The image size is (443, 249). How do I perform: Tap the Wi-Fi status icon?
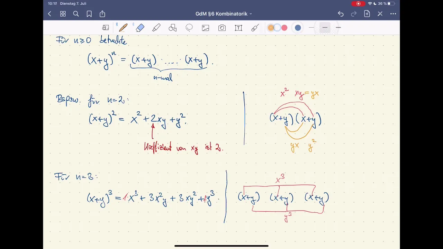point(370,3)
